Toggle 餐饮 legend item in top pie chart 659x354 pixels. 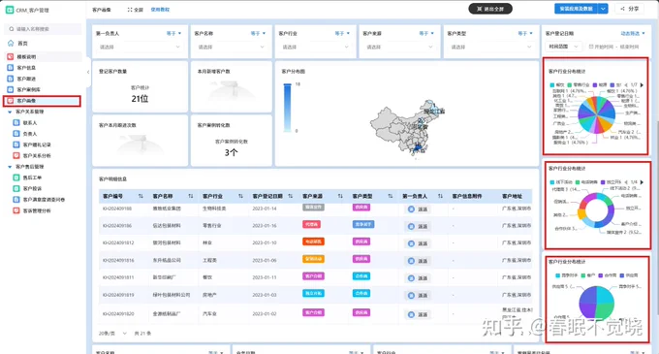pos(557,85)
